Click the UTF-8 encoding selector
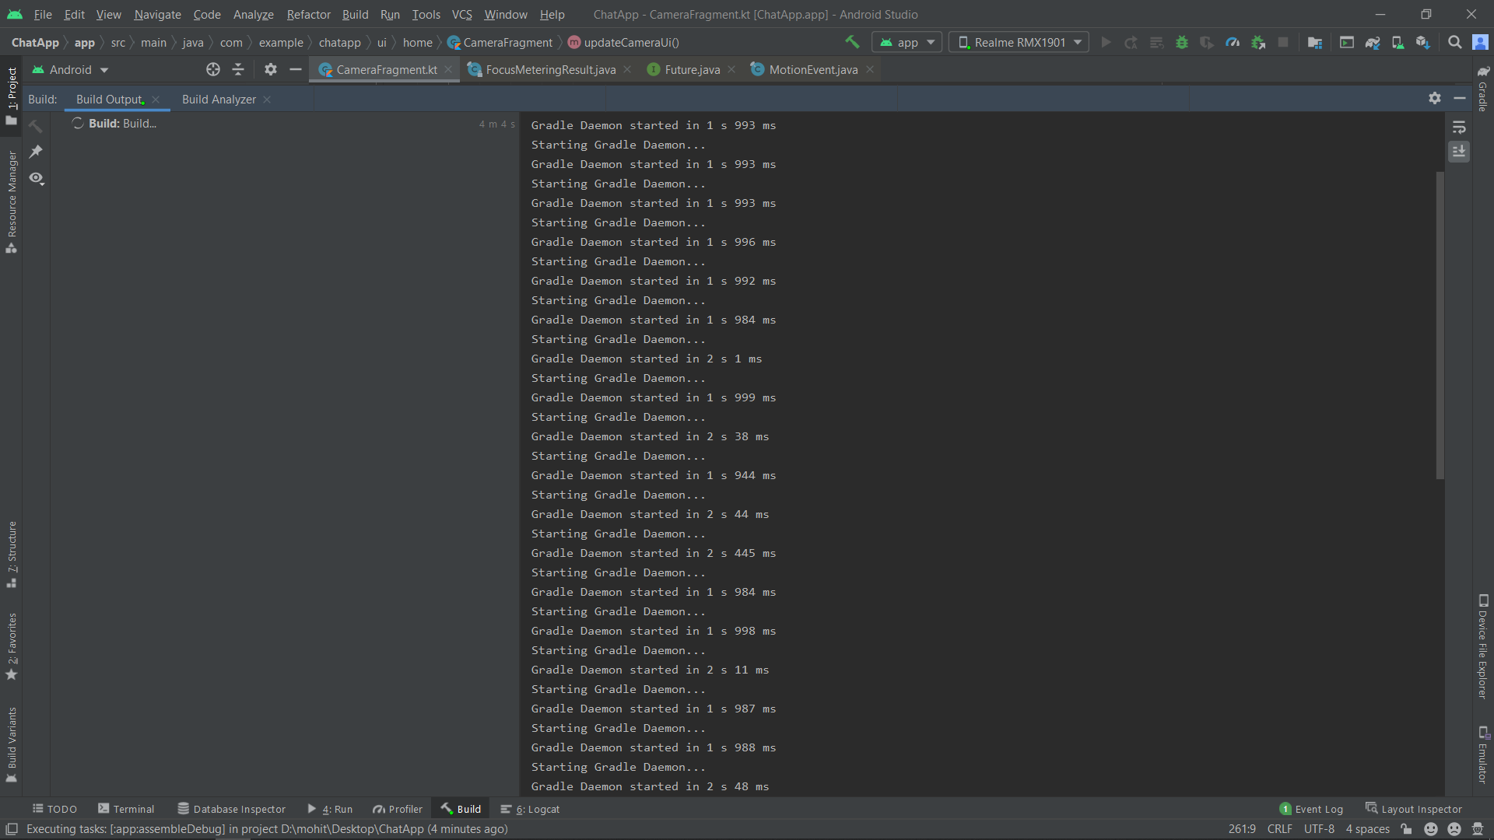The width and height of the screenshot is (1494, 840). pos(1319,829)
